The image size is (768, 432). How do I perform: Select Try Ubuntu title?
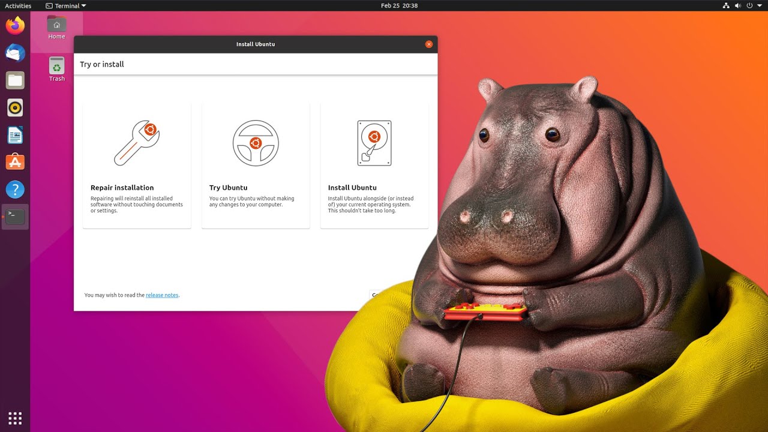pos(228,188)
